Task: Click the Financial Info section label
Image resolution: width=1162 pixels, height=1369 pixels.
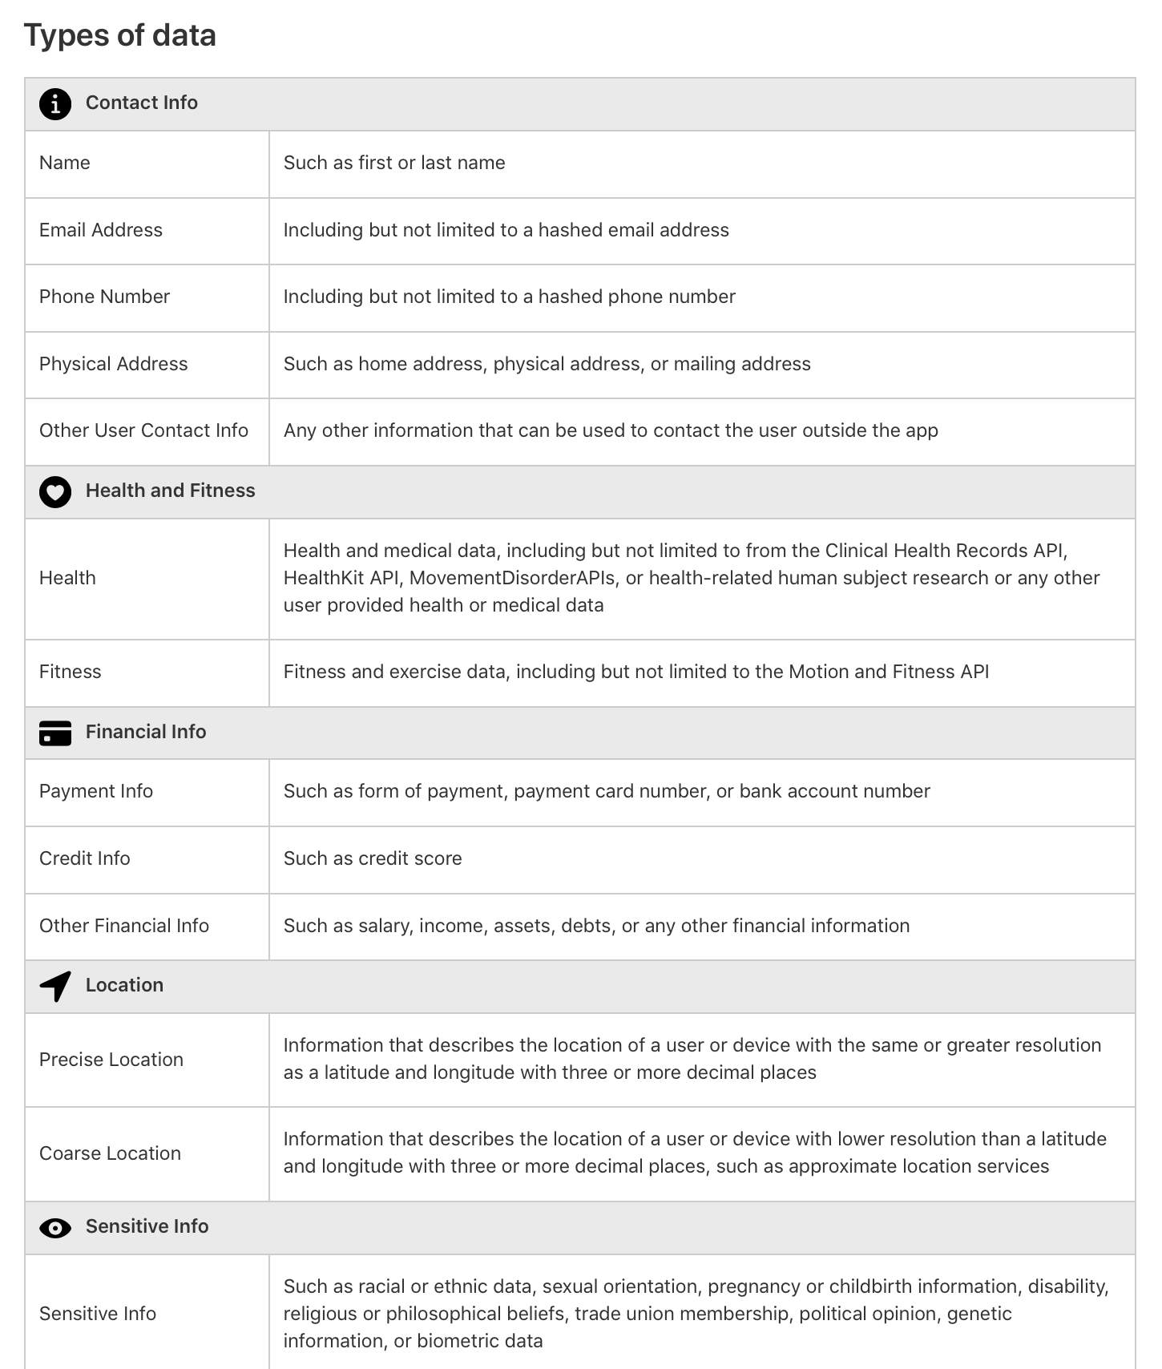Action: (146, 732)
